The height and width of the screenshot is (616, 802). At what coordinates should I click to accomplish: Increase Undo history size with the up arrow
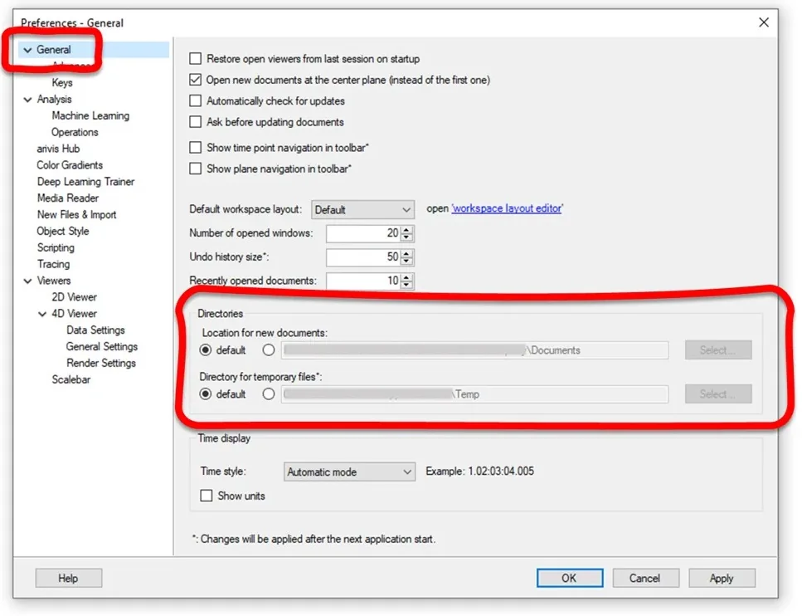(x=406, y=254)
